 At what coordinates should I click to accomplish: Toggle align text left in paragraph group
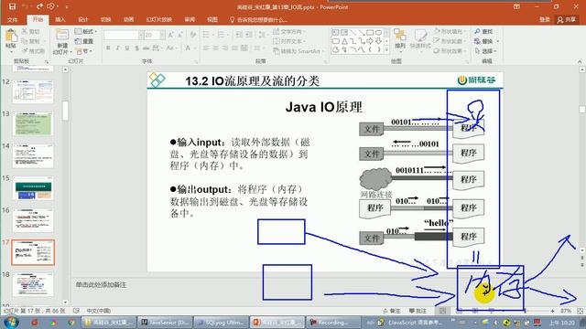206,48
